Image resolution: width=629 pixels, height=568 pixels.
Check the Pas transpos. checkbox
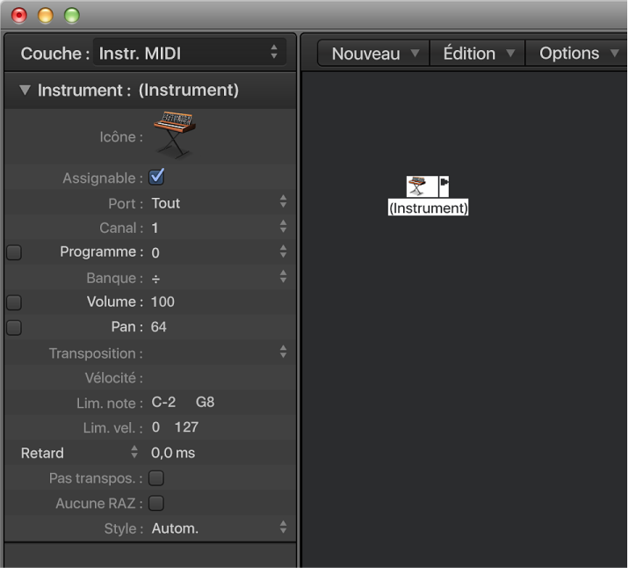(x=156, y=478)
